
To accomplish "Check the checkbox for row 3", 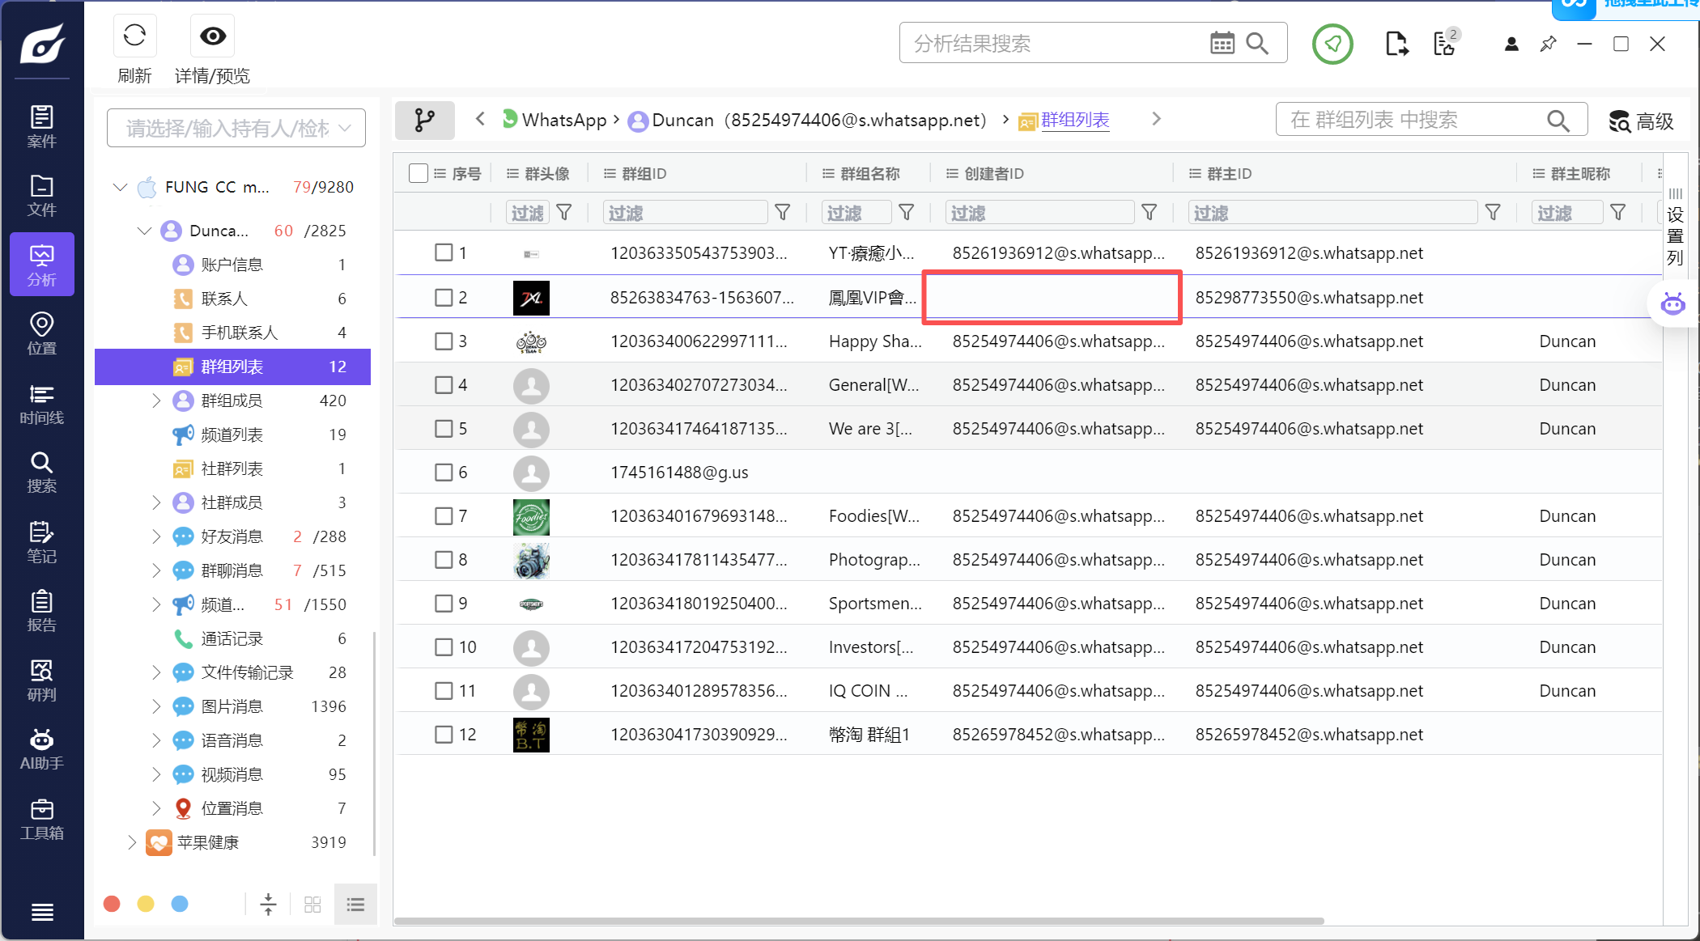I will click(444, 341).
